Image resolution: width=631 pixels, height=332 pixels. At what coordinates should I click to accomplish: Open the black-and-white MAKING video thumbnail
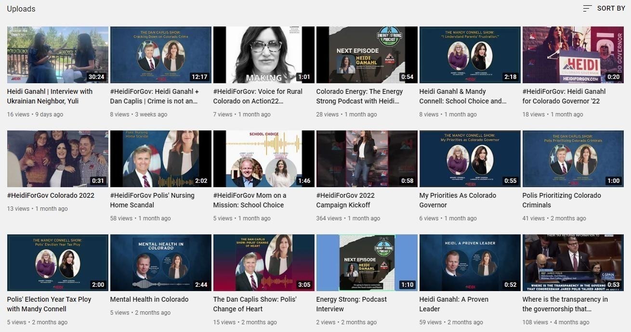[x=263, y=55]
